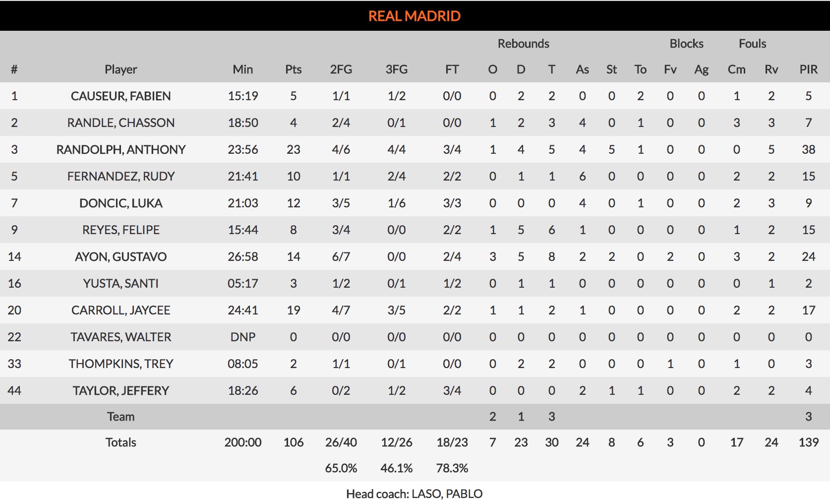Open FERNANDEZ, RUDY player link
830x500 pixels.
120,176
